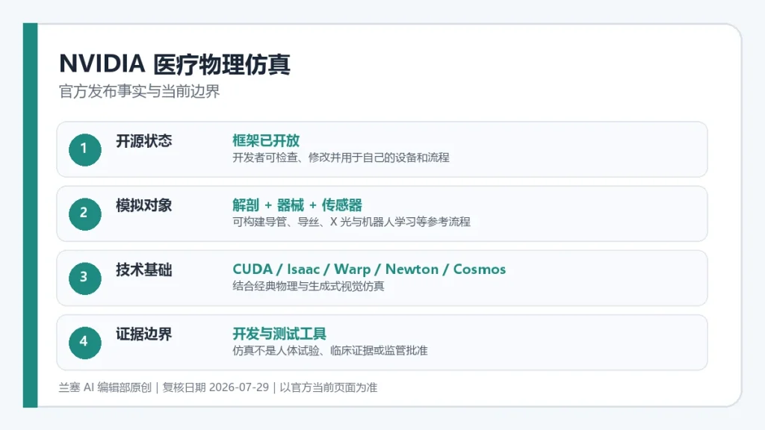Click the number 2 circle badge
The width and height of the screenshot is (765, 430).
click(x=85, y=214)
